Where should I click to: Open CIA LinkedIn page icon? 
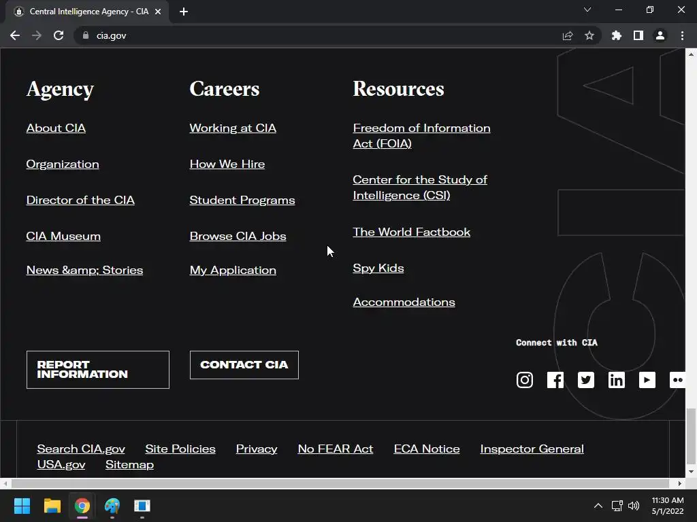tap(617, 380)
